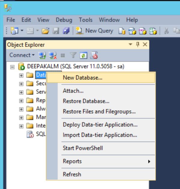
Task: Click the Cut scissors icon
Action: coord(166,31)
